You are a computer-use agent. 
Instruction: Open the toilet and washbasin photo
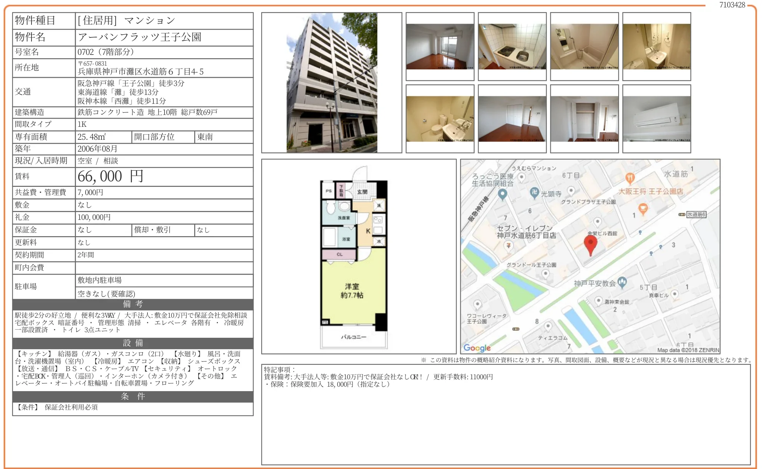[x=440, y=119]
